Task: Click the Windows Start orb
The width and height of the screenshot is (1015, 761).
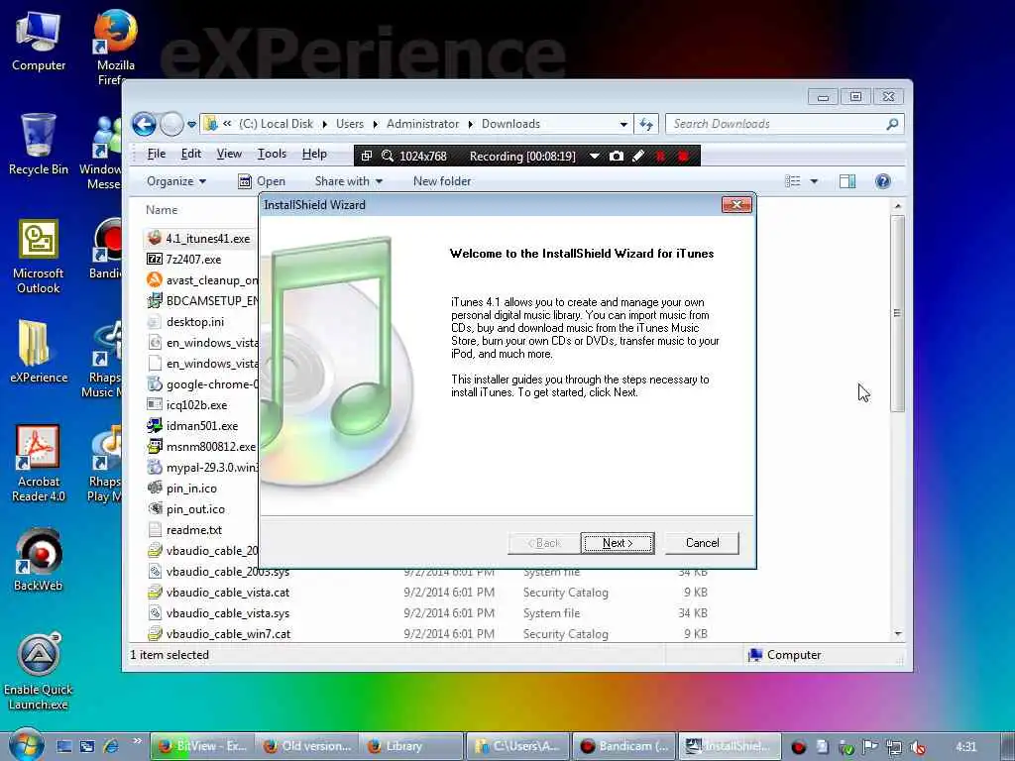Action: 27,745
